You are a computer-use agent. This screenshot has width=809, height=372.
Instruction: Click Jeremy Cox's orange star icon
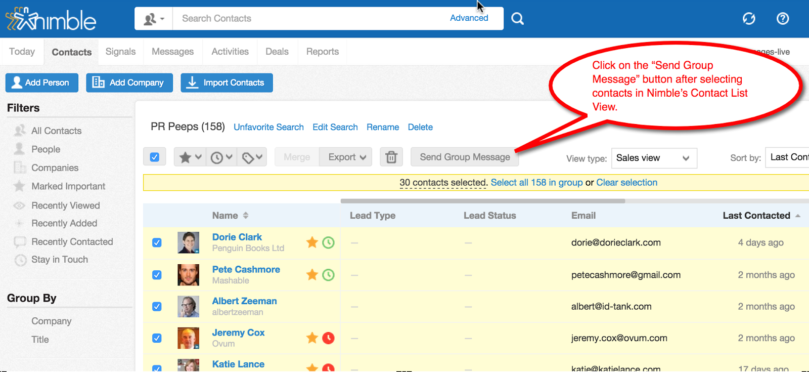(312, 338)
